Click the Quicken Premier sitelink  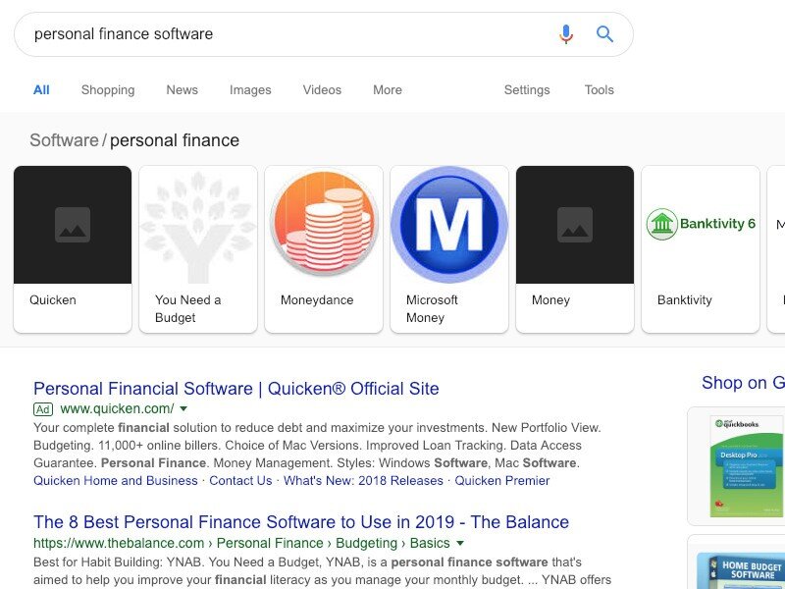point(502,481)
